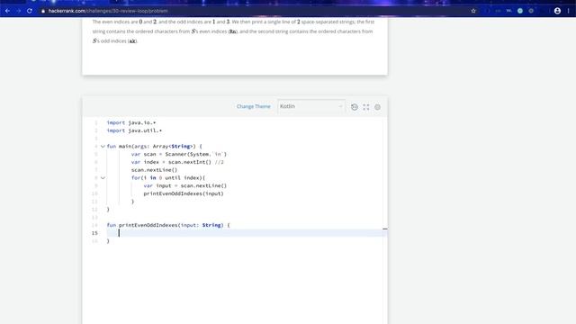This screenshot has width=576, height=324.
Task: Open the Chrome three-dot menu
Action: point(568,11)
